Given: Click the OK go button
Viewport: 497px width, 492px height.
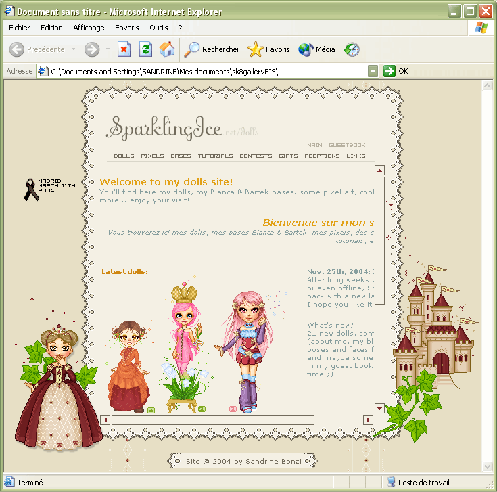Looking at the screenshot, I should [396, 71].
